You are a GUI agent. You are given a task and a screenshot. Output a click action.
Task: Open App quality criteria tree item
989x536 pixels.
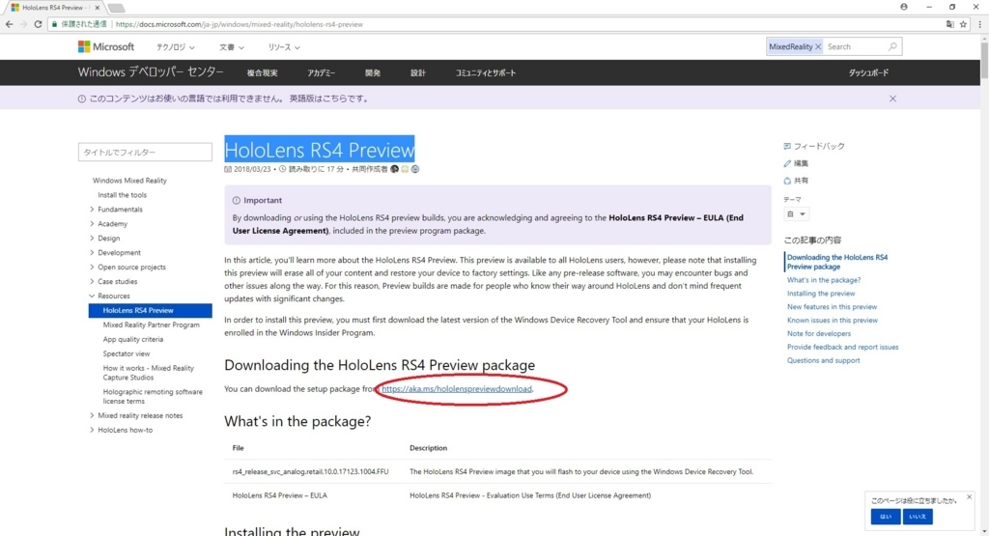click(x=133, y=339)
